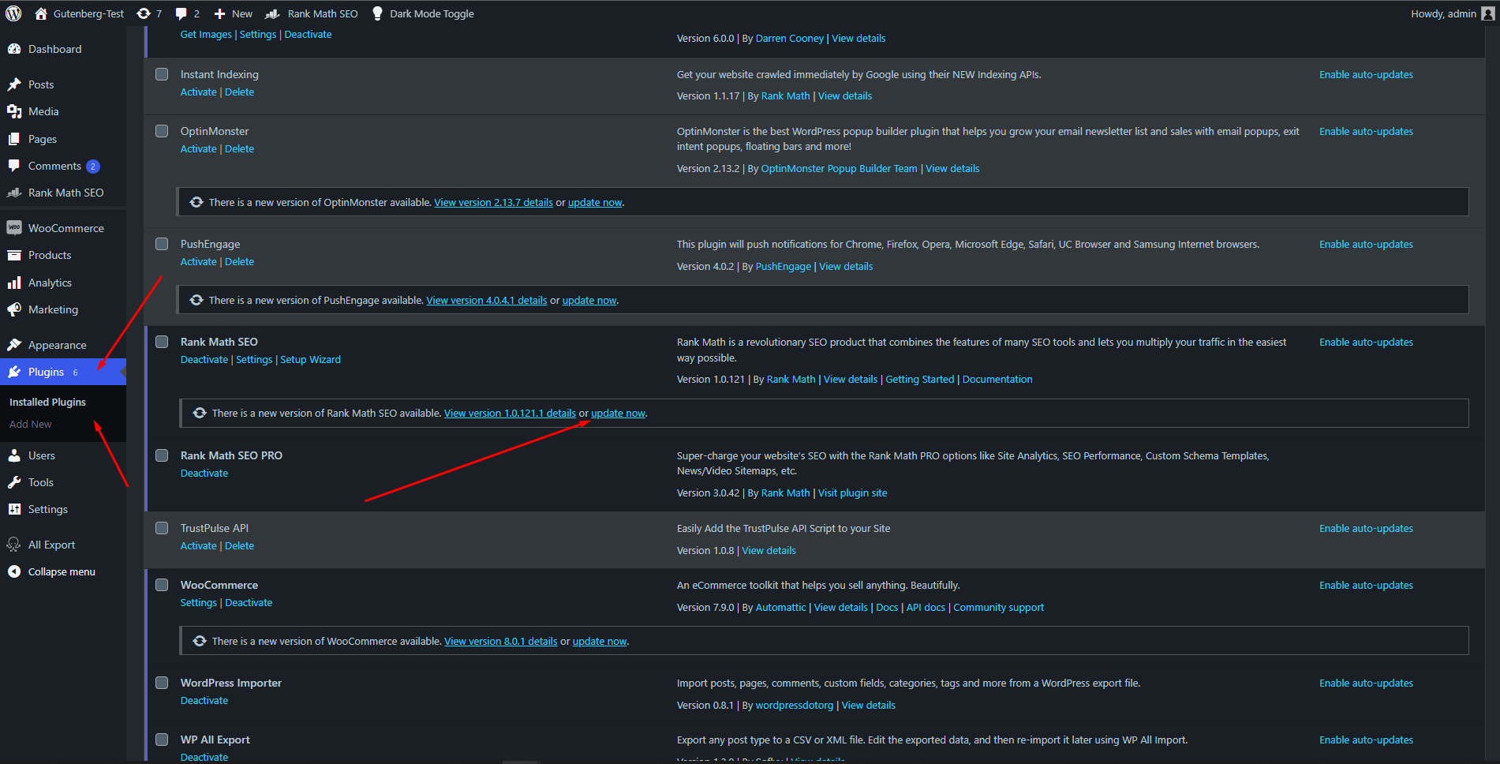Image resolution: width=1500 pixels, height=764 pixels.
Task: Check the WooCommerce plugin checkbox
Action: [162, 585]
